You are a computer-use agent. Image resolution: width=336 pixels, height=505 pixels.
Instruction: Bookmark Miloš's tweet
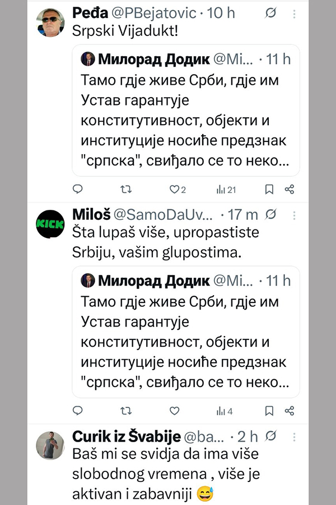point(269,411)
